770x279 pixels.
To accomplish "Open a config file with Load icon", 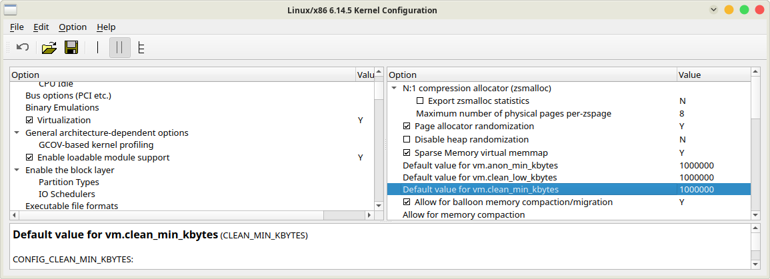I will click(49, 47).
